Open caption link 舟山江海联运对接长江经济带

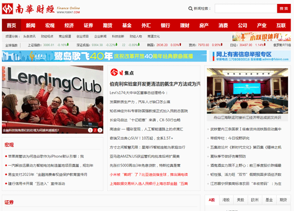coord(247,118)
